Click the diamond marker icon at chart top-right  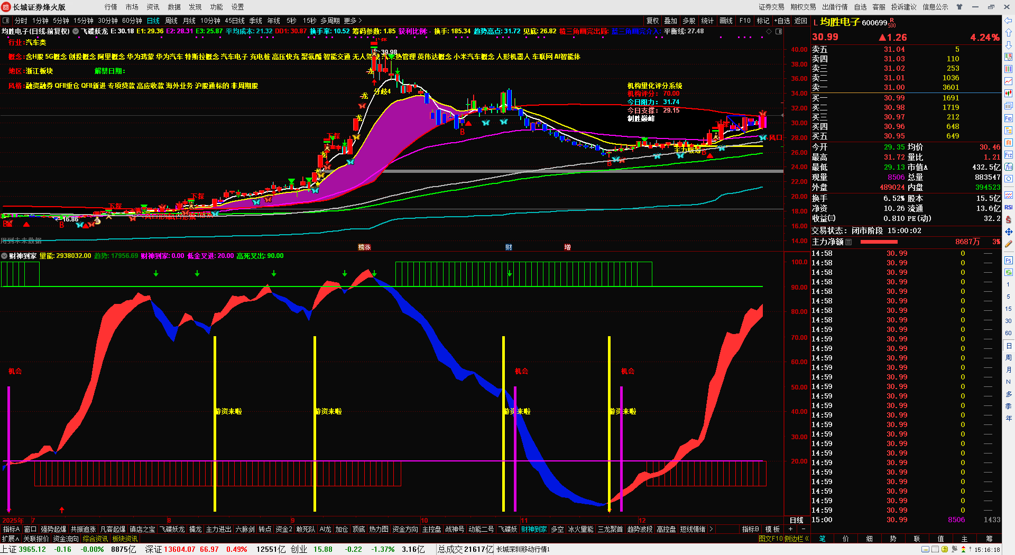pos(769,31)
